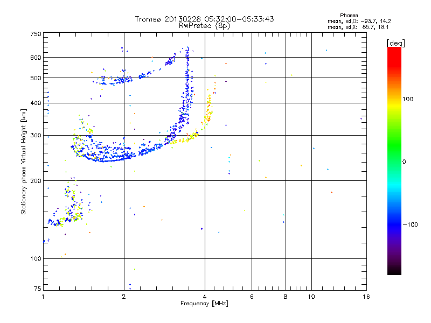Viewport: 431px width, 323px height.
Task: Click the y-axis tick label '400'
Action: click(36, 103)
